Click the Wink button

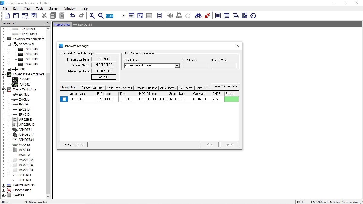(209, 144)
